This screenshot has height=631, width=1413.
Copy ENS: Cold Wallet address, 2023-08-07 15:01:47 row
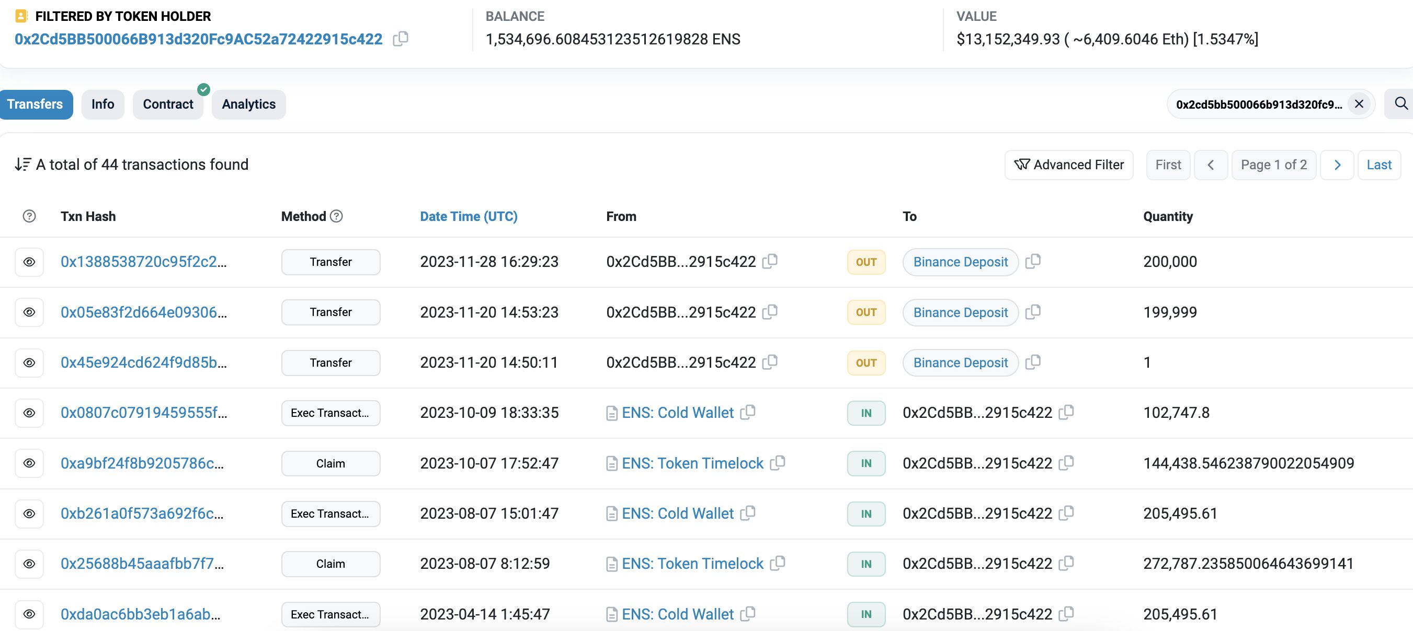click(748, 513)
